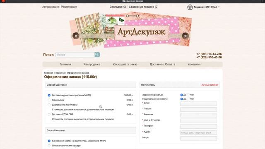Open Сравнение товаров (0) link

(144, 7)
